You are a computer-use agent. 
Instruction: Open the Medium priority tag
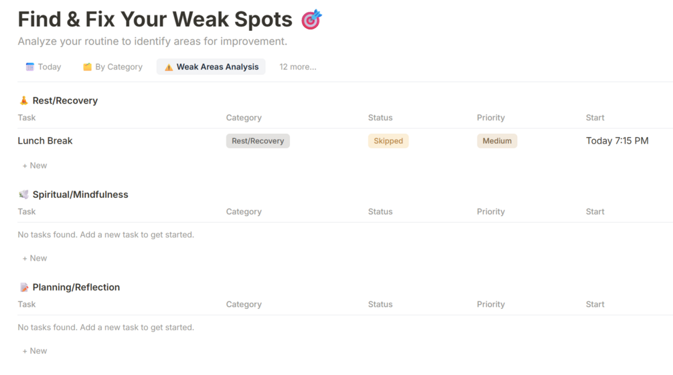pos(497,141)
